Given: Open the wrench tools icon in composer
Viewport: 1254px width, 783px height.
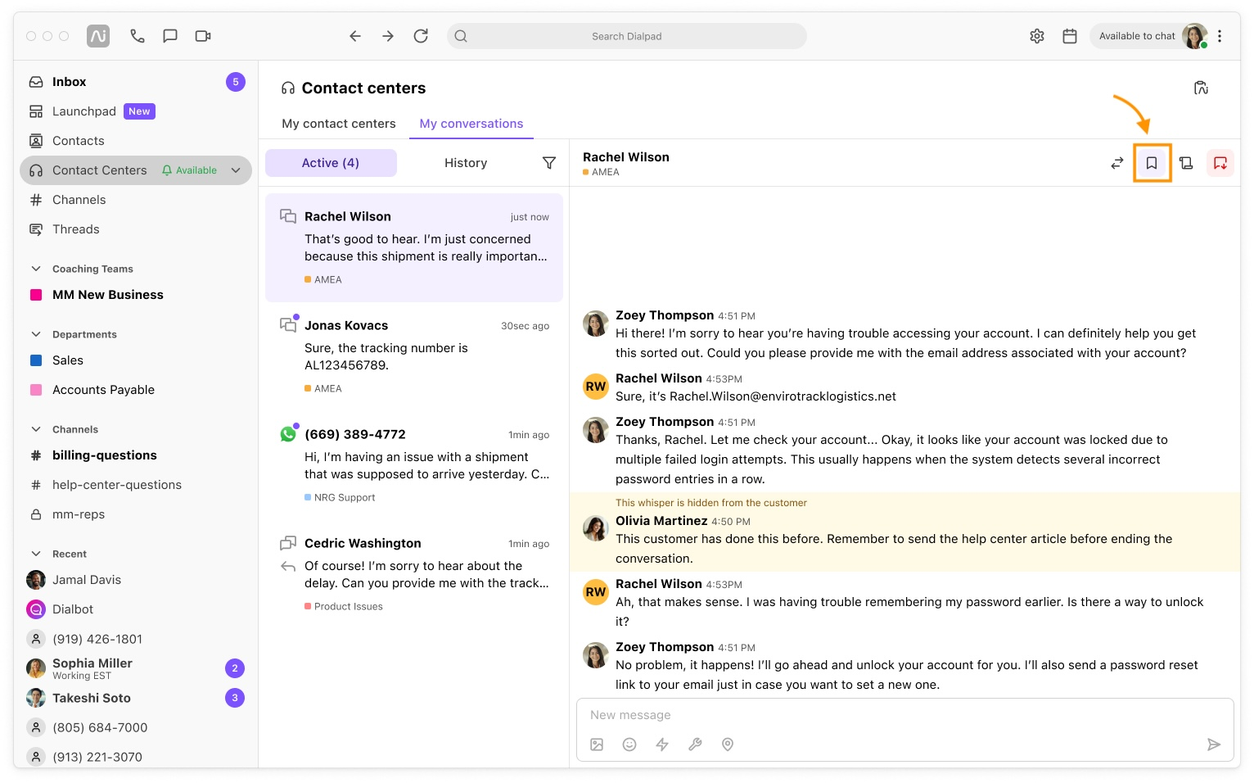Looking at the screenshot, I should [695, 745].
